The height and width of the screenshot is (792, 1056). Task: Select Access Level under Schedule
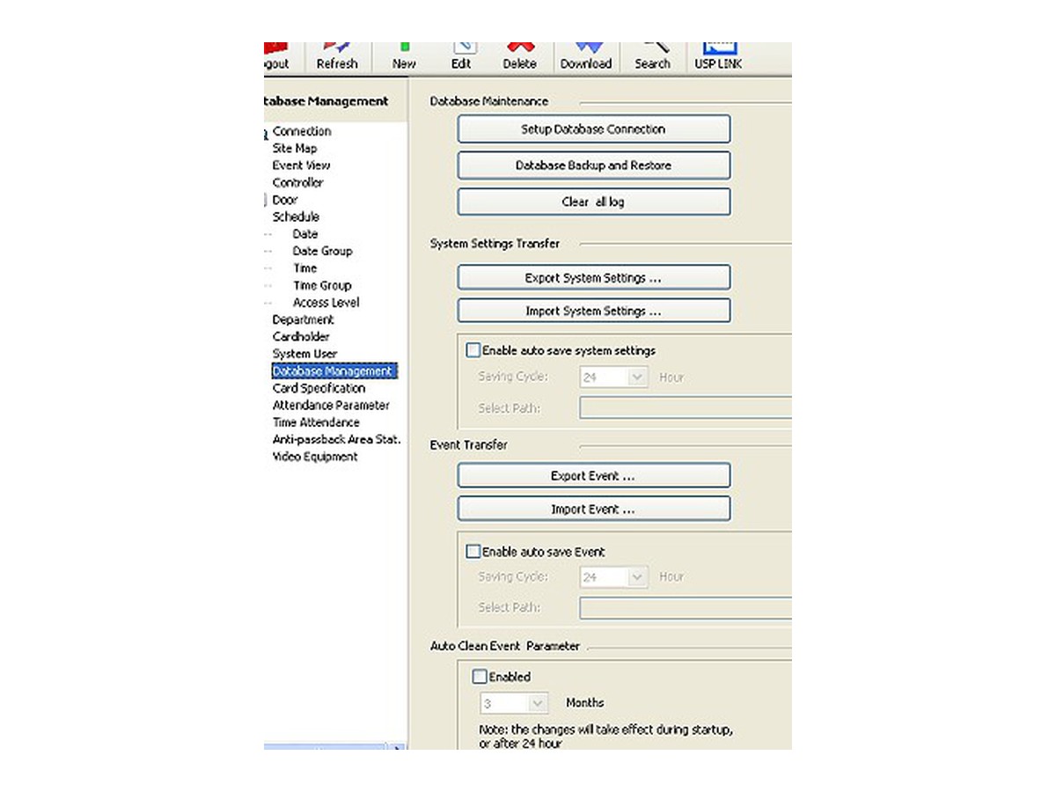(326, 302)
